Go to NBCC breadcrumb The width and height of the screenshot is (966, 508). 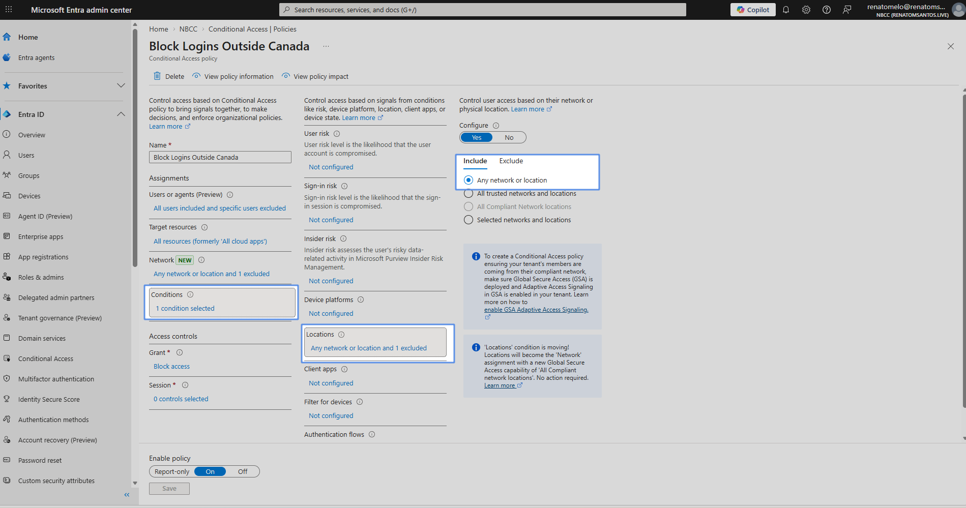[x=188, y=29]
